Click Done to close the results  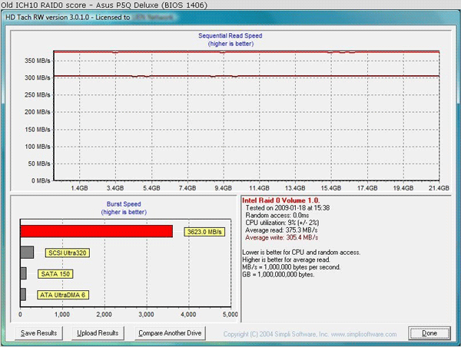point(429,333)
